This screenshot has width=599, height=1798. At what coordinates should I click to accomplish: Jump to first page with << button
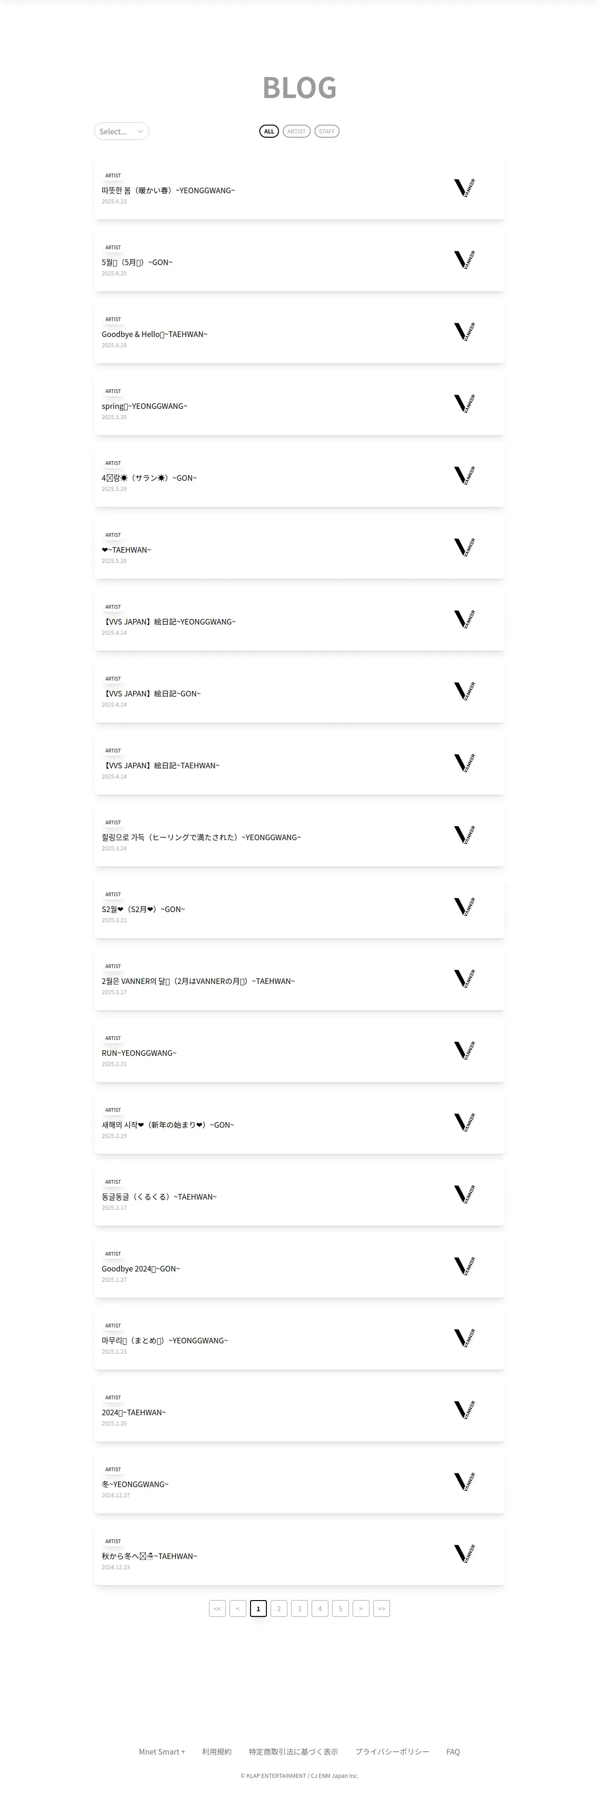217,1608
